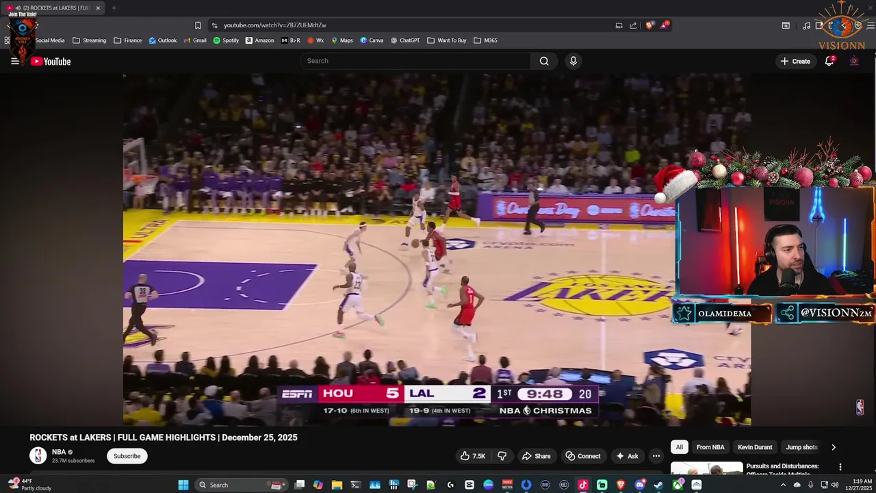Viewport: 876px width, 493px height.
Task: Open Copilot icon in taskbar
Action: (x=318, y=485)
